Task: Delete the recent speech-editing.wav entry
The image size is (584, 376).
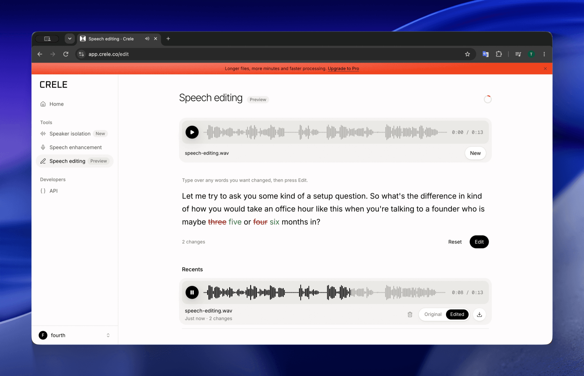Action: coord(410,314)
